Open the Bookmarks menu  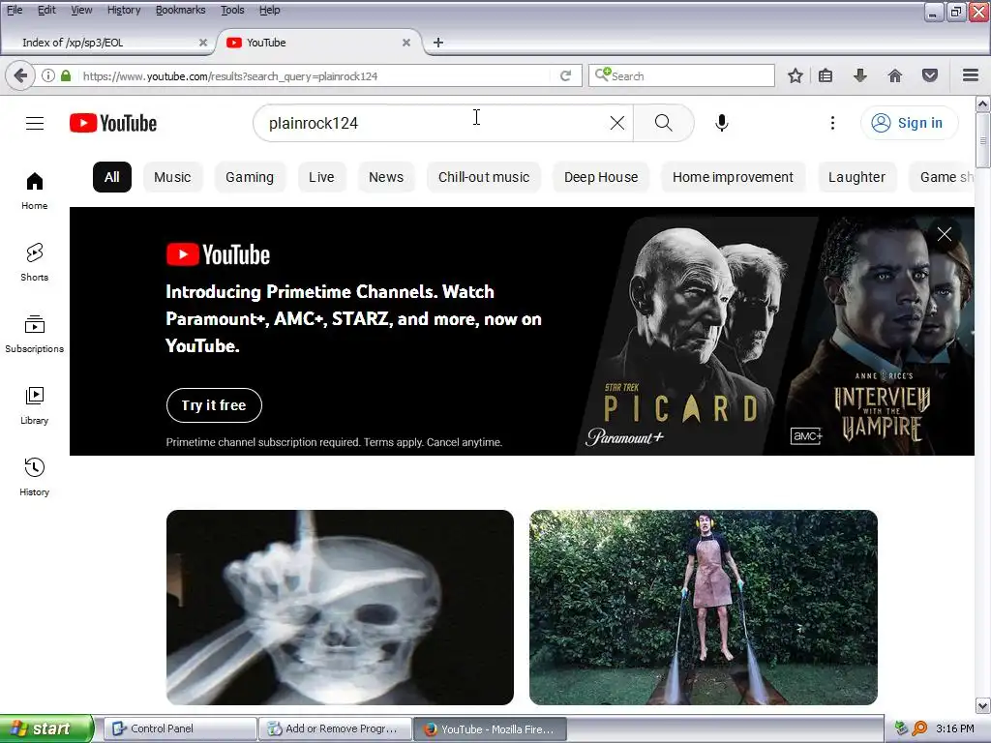(x=181, y=10)
